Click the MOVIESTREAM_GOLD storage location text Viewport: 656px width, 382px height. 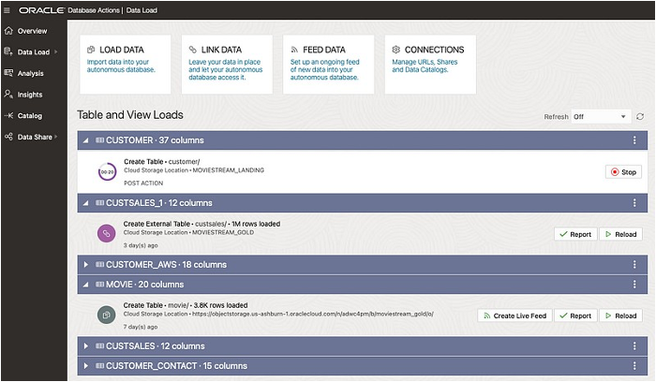(223, 232)
